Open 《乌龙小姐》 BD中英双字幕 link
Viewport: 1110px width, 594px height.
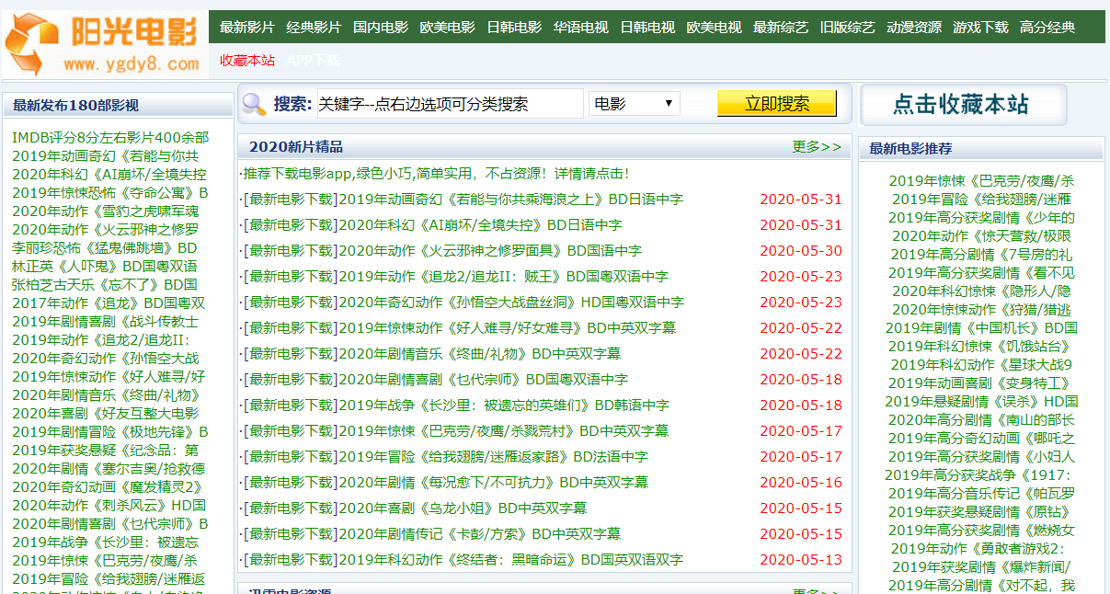point(463,508)
